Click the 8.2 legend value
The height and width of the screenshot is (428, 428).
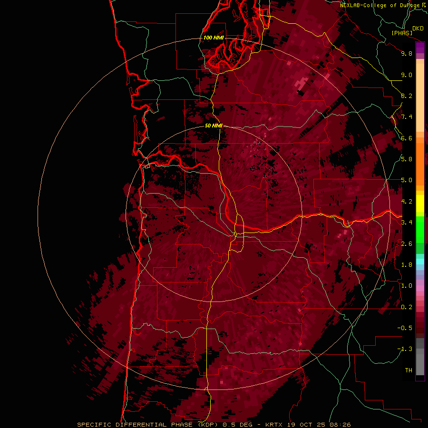coord(407,96)
